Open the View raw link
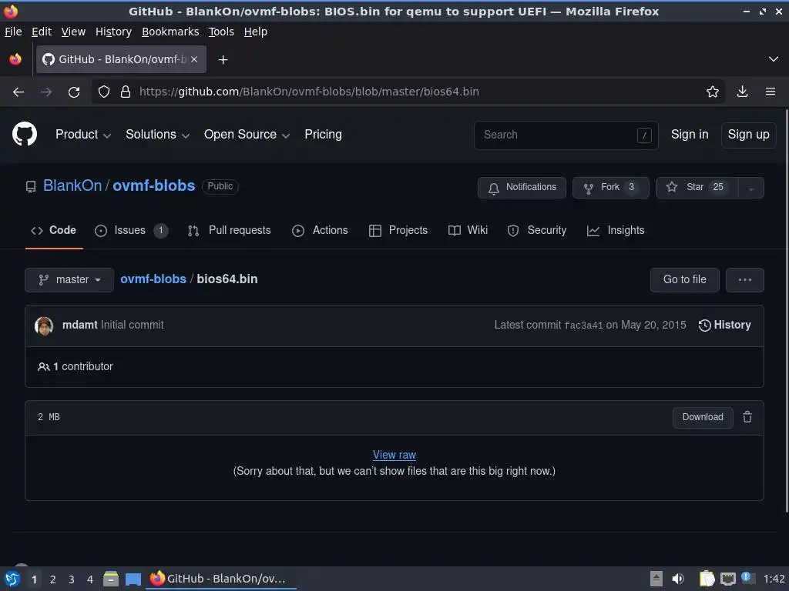Image resolution: width=789 pixels, height=591 pixels. (394, 455)
